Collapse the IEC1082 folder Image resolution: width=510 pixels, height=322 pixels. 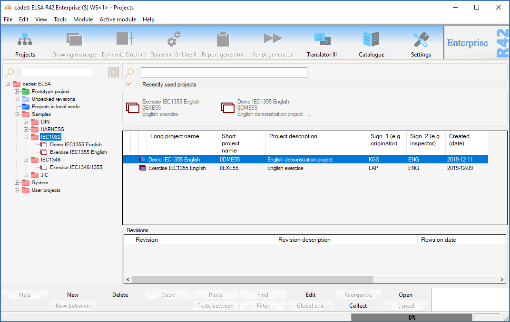click(x=26, y=137)
